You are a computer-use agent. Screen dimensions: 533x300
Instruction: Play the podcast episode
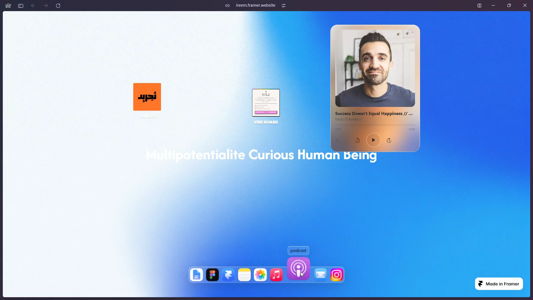(373, 140)
